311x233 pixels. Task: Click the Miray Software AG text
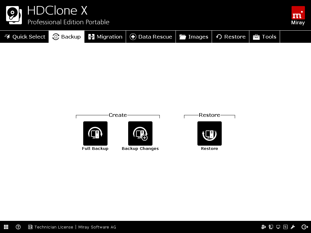[97, 227]
